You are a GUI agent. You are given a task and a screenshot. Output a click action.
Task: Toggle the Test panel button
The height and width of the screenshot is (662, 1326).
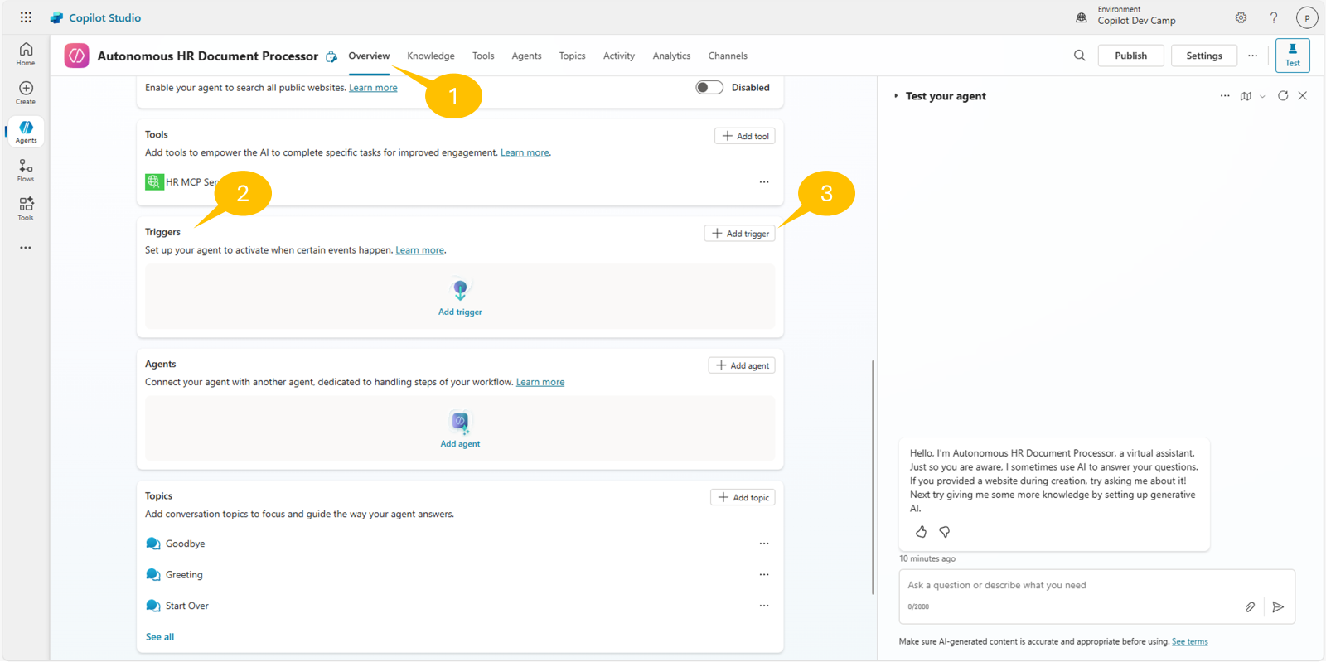(x=1292, y=56)
